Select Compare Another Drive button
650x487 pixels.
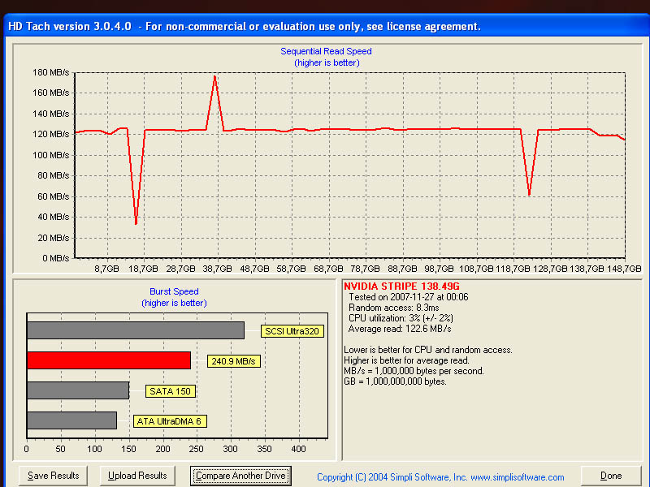pos(241,476)
